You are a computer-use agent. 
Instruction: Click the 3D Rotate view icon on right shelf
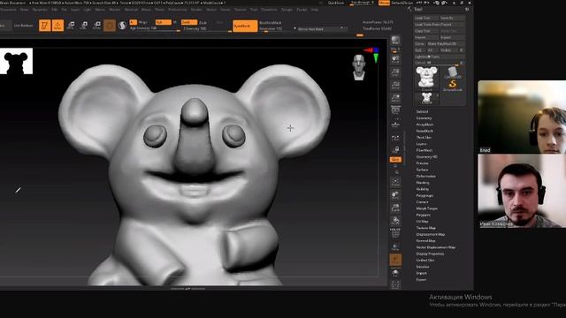pos(395,221)
